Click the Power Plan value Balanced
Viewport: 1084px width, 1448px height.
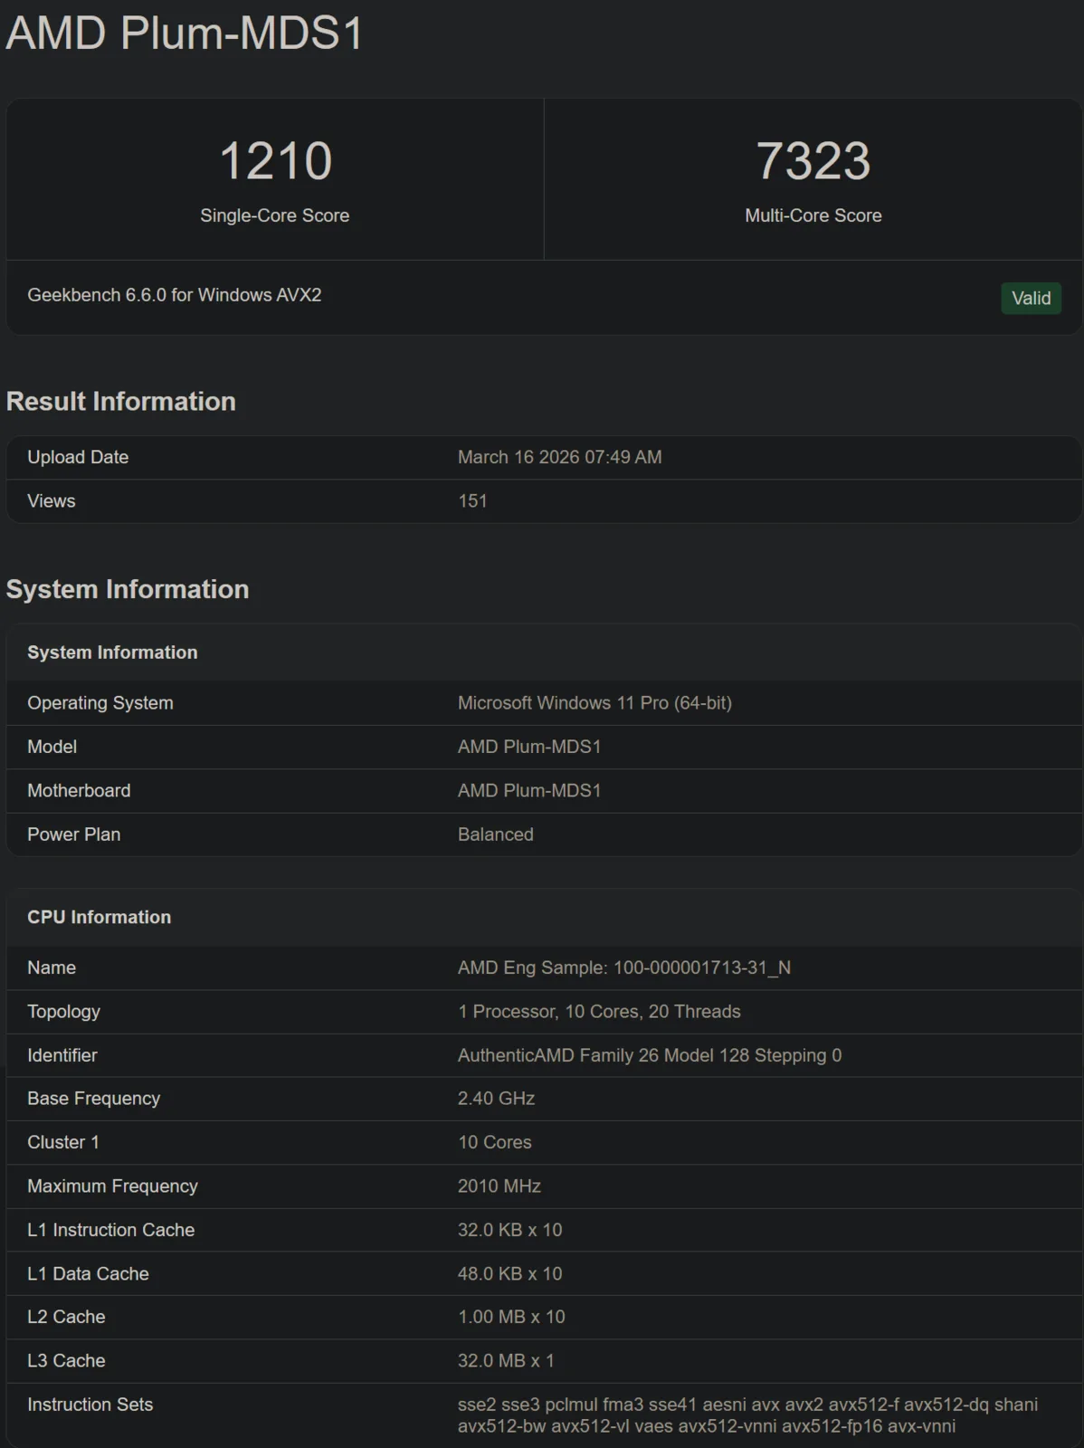point(495,834)
